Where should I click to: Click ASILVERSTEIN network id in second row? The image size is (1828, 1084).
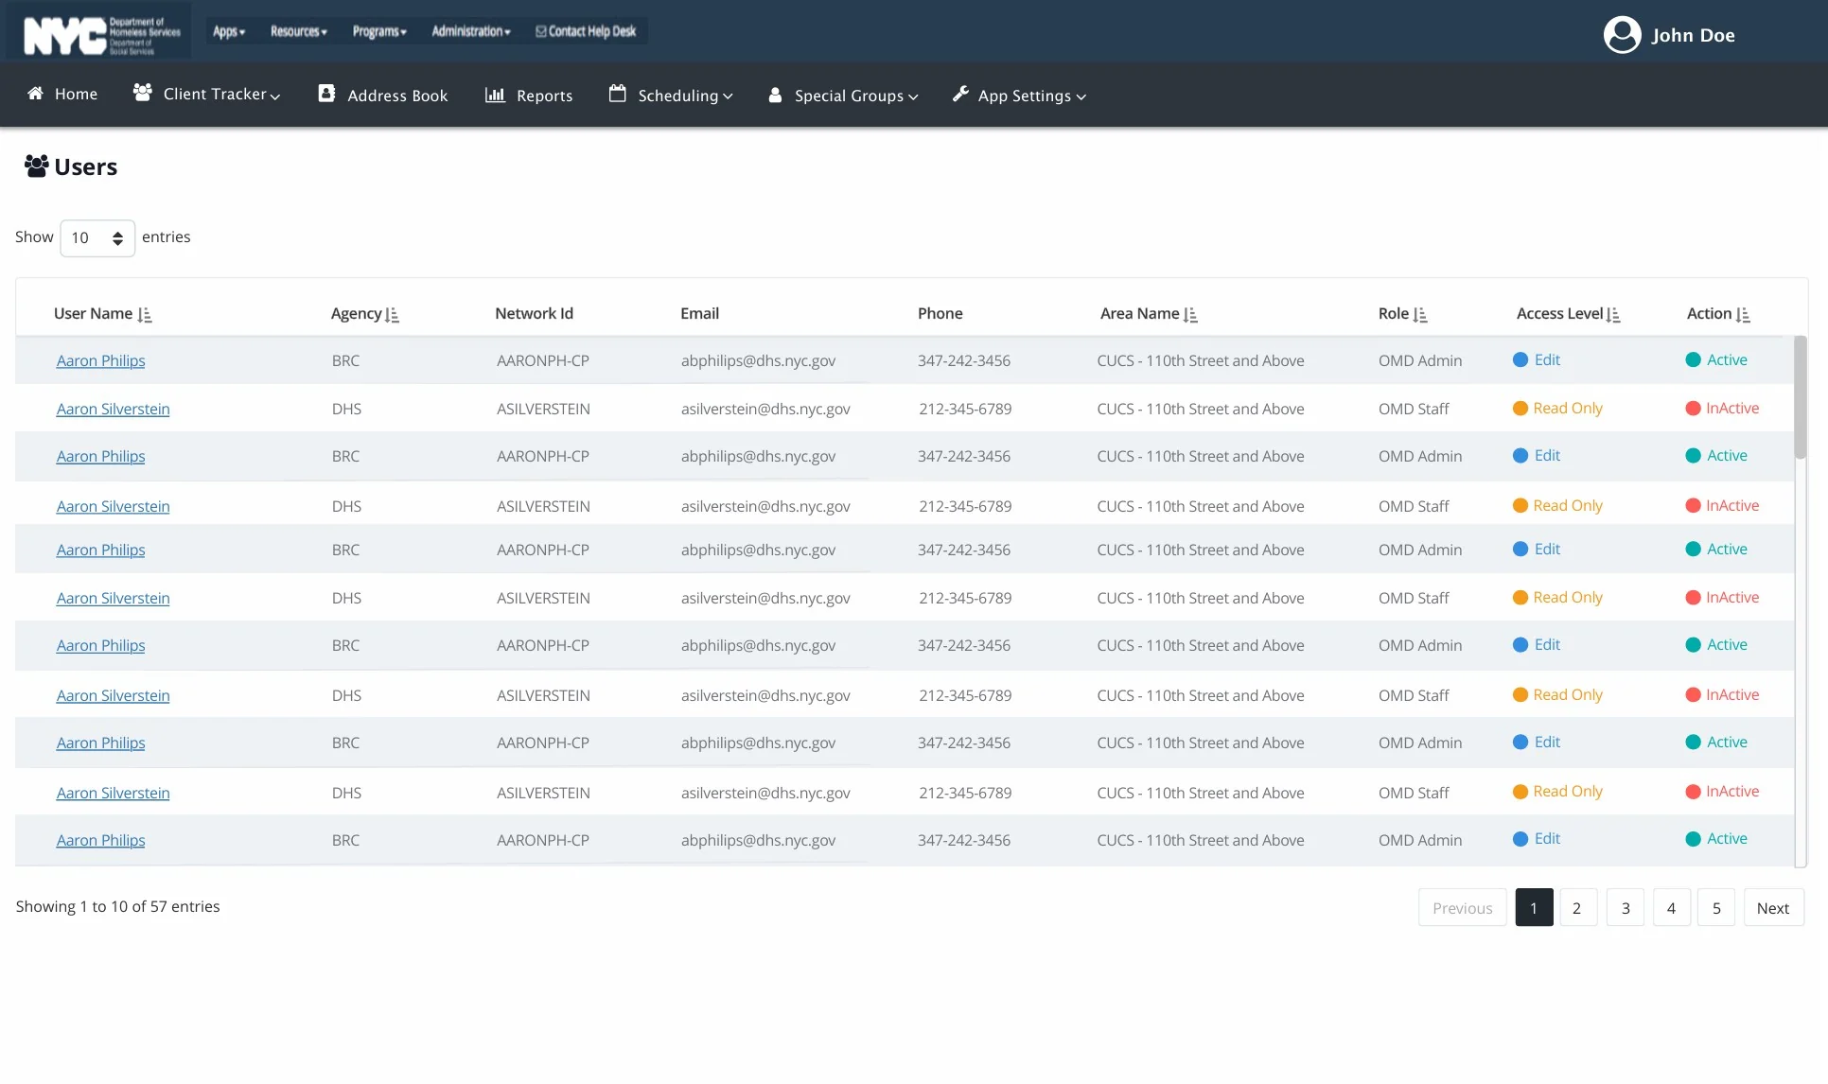click(543, 409)
